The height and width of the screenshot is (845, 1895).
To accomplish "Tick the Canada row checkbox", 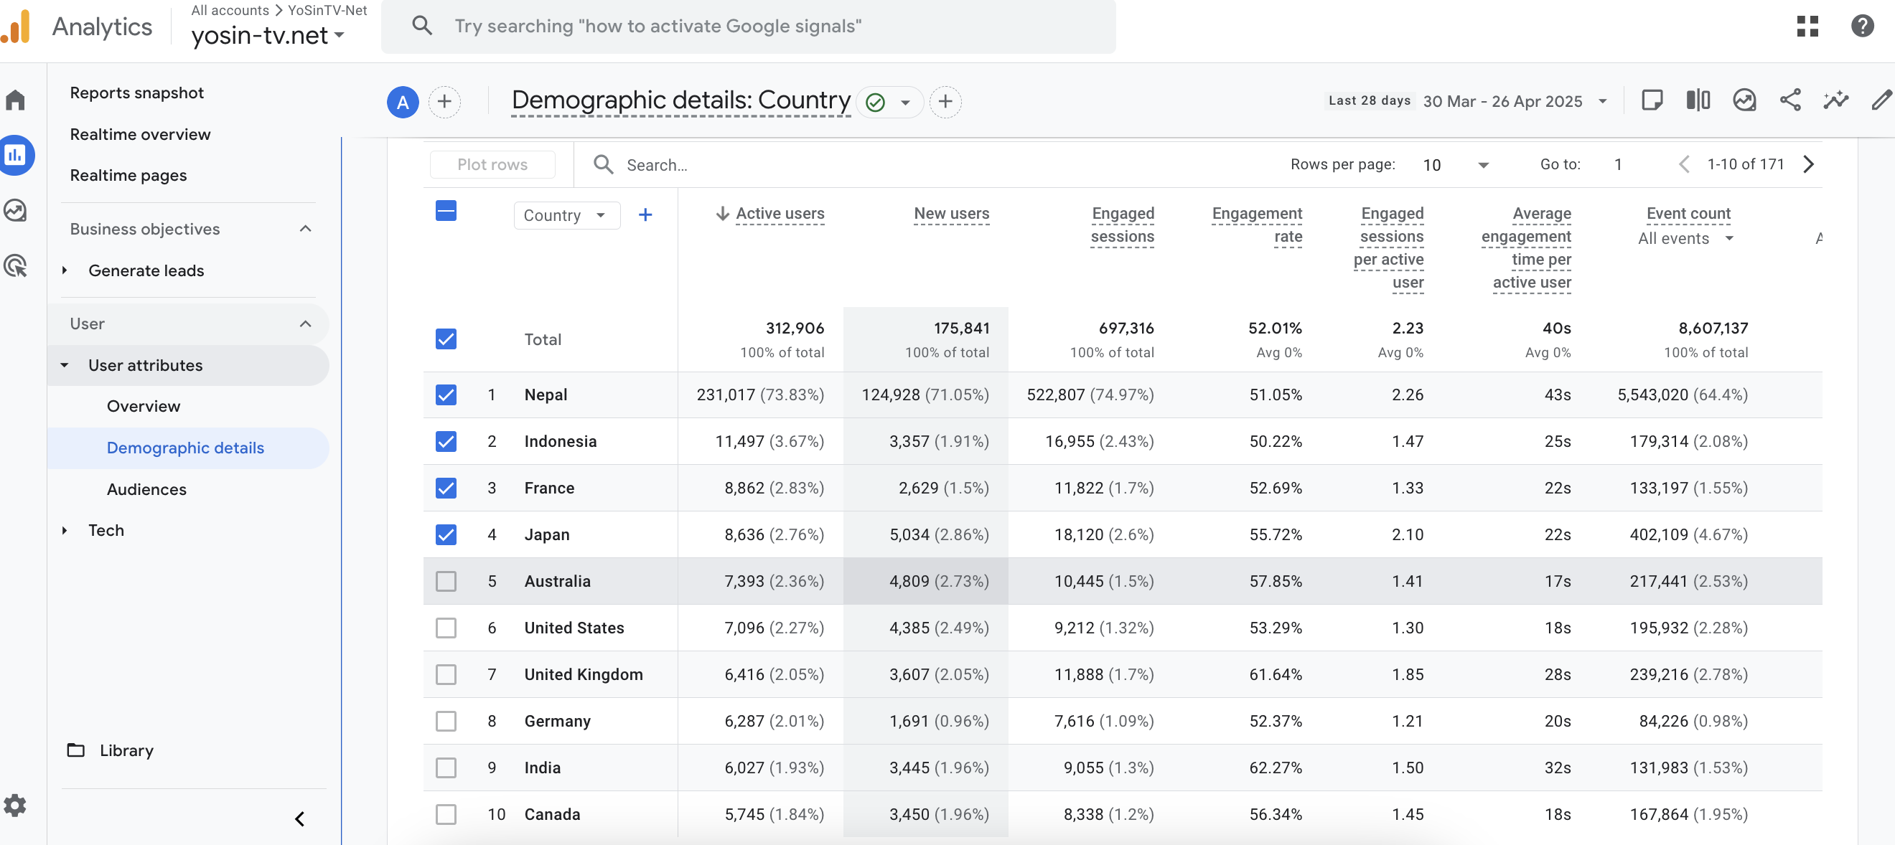I will [446, 814].
